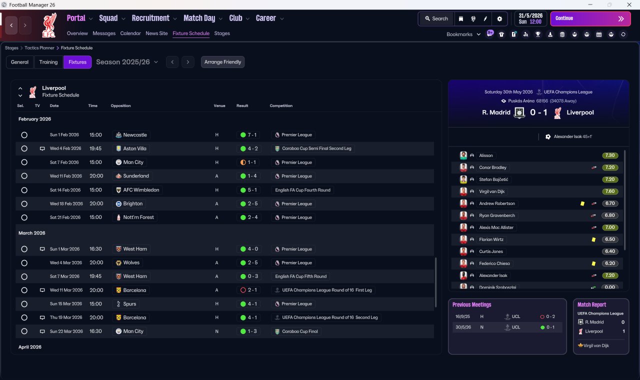
Task: Open the calendar grid bookmark icon
Action: [599, 34]
